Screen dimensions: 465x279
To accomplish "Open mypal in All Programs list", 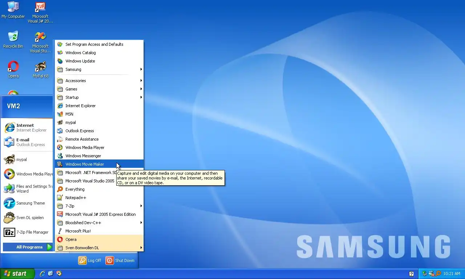I will 99,122.
